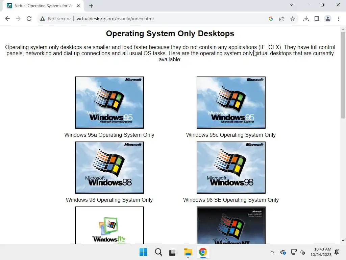
Task: Click the Windows 95a Operating System Only caption
Action: coord(109,135)
